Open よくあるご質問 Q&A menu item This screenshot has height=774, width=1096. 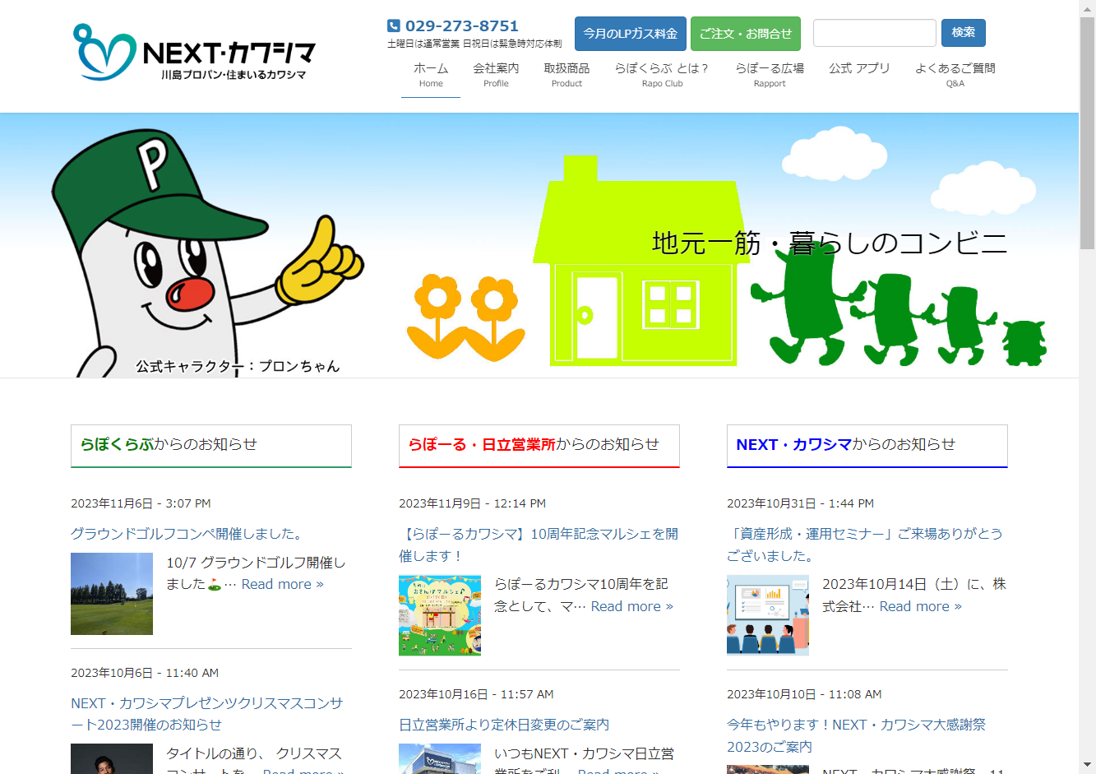955,75
